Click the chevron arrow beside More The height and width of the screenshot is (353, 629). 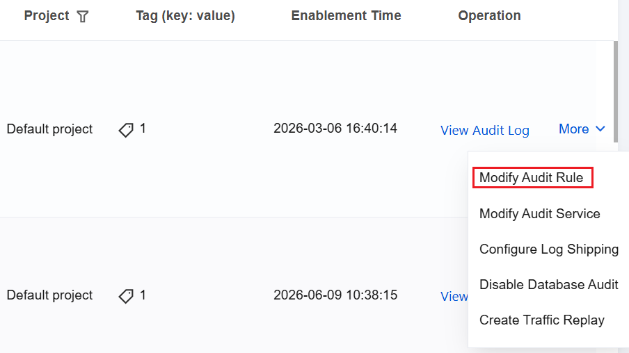(x=600, y=129)
